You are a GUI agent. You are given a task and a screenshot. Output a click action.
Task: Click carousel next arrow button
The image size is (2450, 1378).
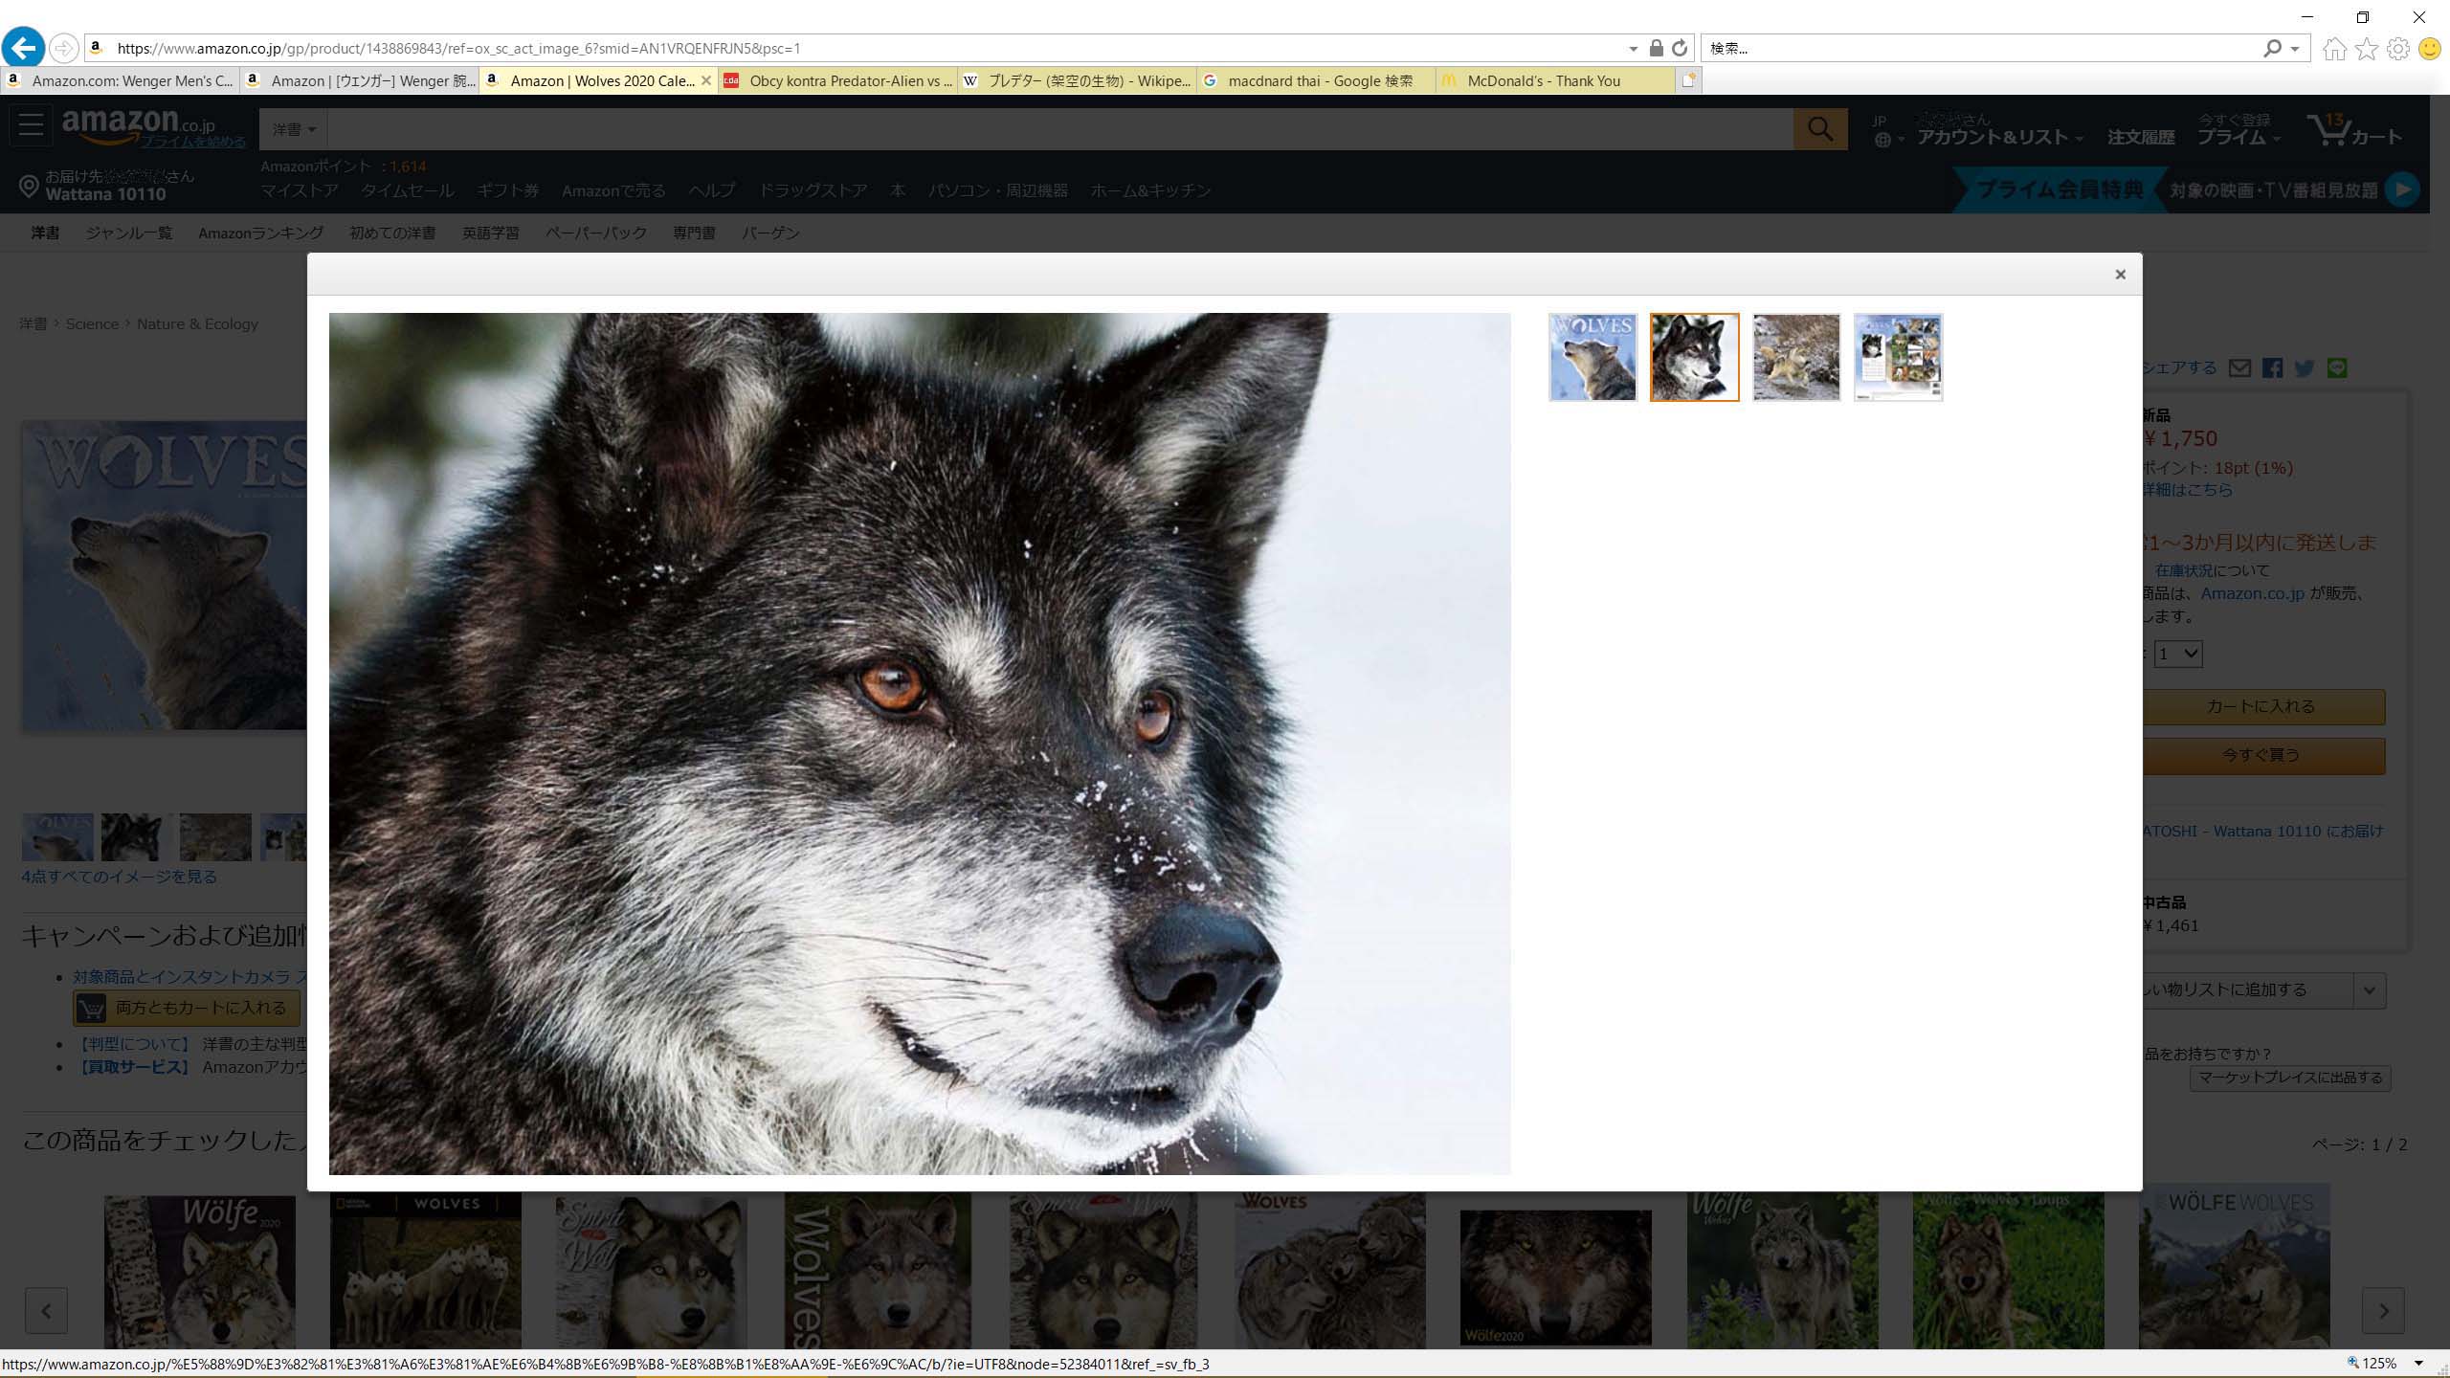[2383, 1310]
